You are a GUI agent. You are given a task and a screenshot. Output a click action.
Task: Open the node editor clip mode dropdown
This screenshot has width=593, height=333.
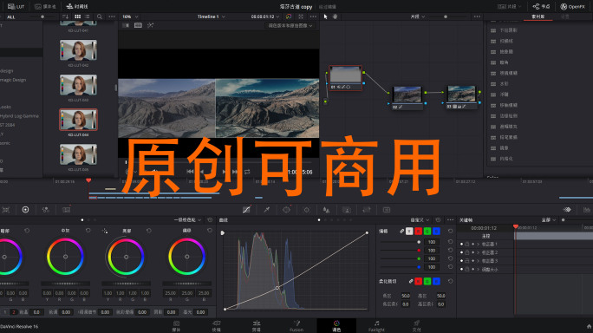pos(418,16)
